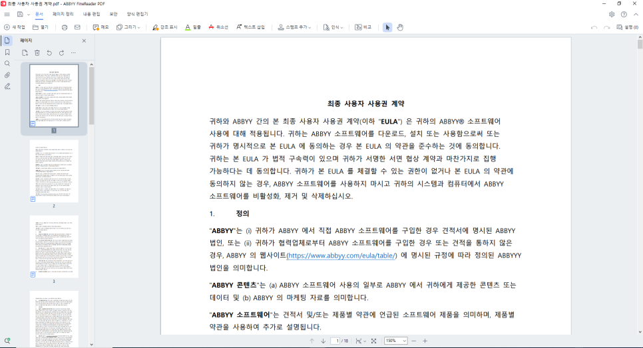Screen dimensions: 643x348
Task: Click the fit-to-width view icon
Action: point(359,341)
